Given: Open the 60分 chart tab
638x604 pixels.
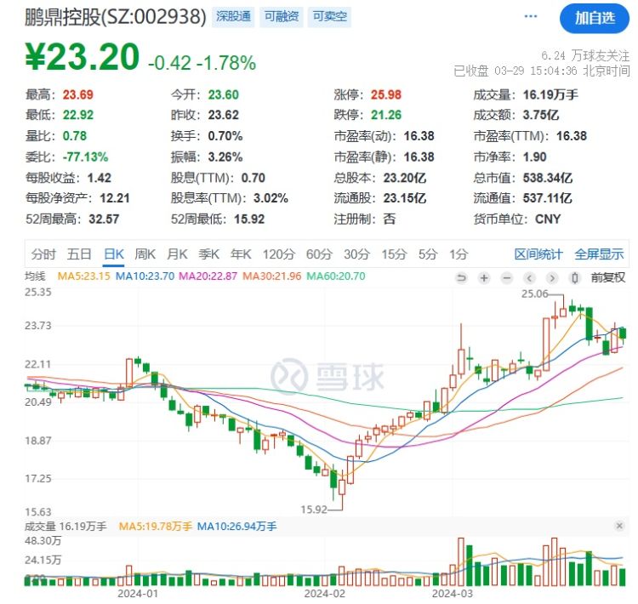Looking at the screenshot, I should pos(319,254).
